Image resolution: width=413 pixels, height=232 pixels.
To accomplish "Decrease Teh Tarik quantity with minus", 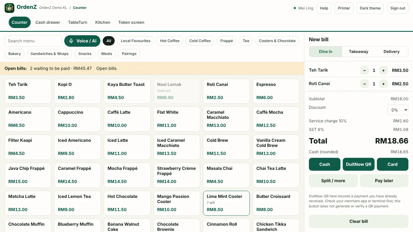I will click(x=365, y=70).
